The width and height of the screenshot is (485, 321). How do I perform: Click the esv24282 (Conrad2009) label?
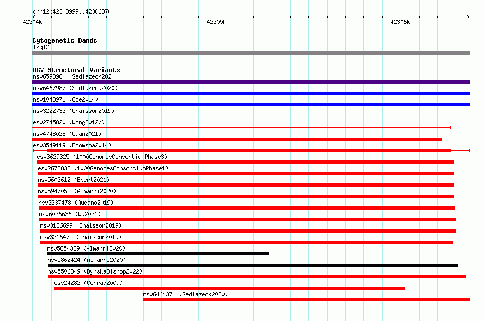click(x=88, y=283)
